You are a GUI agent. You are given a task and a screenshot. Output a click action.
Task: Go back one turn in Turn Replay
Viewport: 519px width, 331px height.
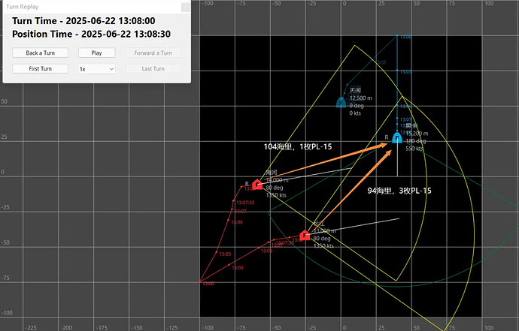pos(40,53)
